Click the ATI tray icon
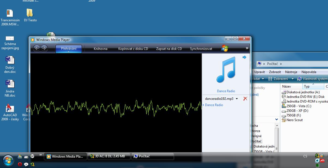 (322, 160)
